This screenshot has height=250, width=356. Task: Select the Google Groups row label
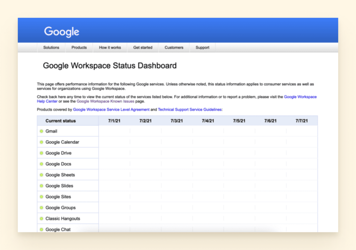(x=60, y=208)
